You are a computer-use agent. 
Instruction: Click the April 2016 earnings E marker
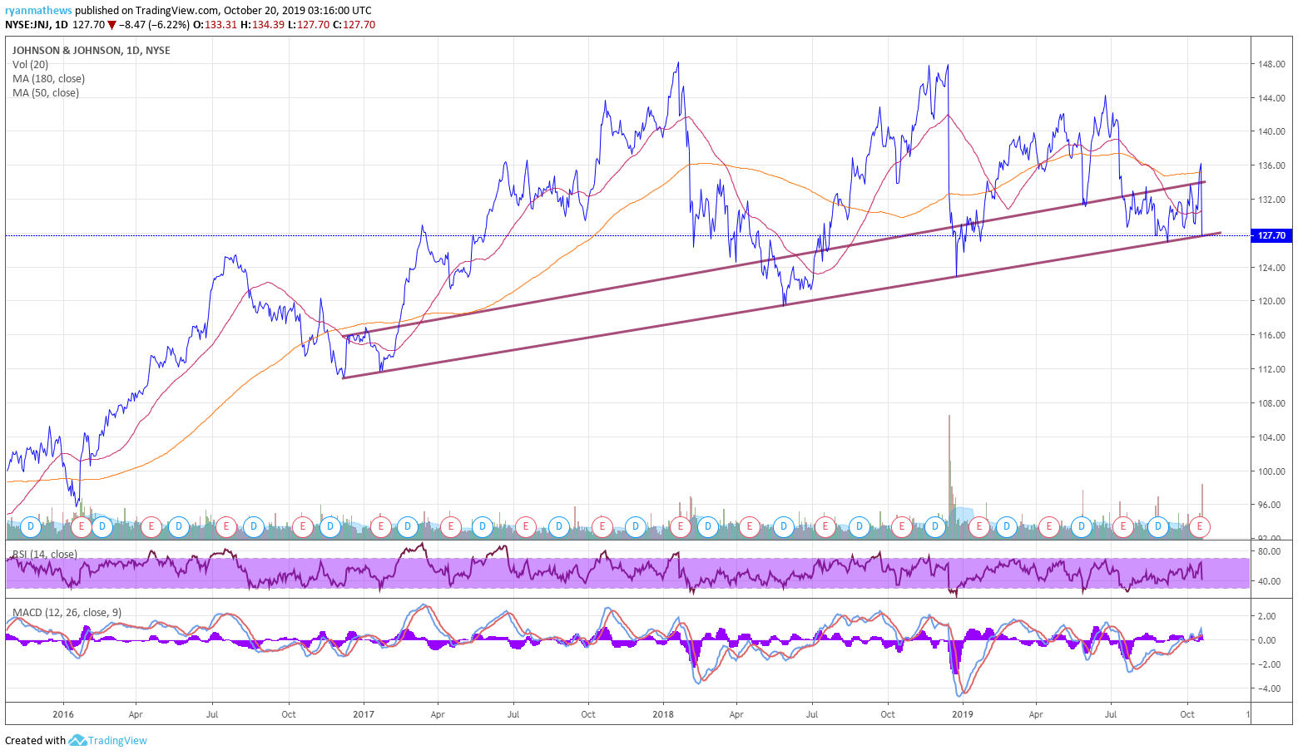coord(151,526)
